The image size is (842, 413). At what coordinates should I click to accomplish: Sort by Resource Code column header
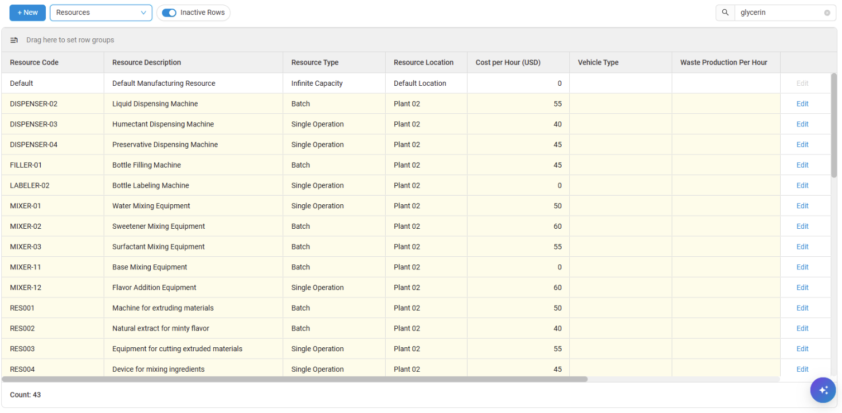pos(34,62)
